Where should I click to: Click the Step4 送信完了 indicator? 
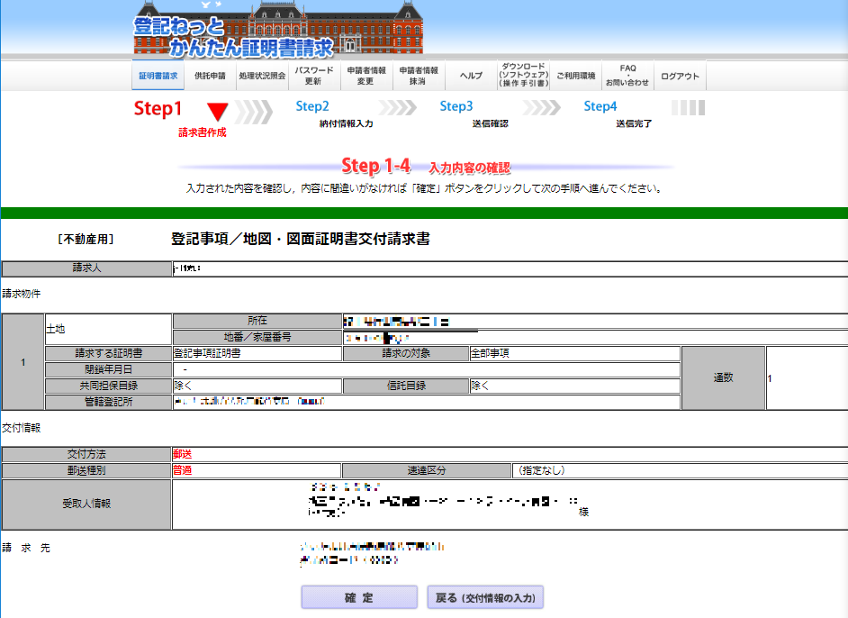point(621,114)
